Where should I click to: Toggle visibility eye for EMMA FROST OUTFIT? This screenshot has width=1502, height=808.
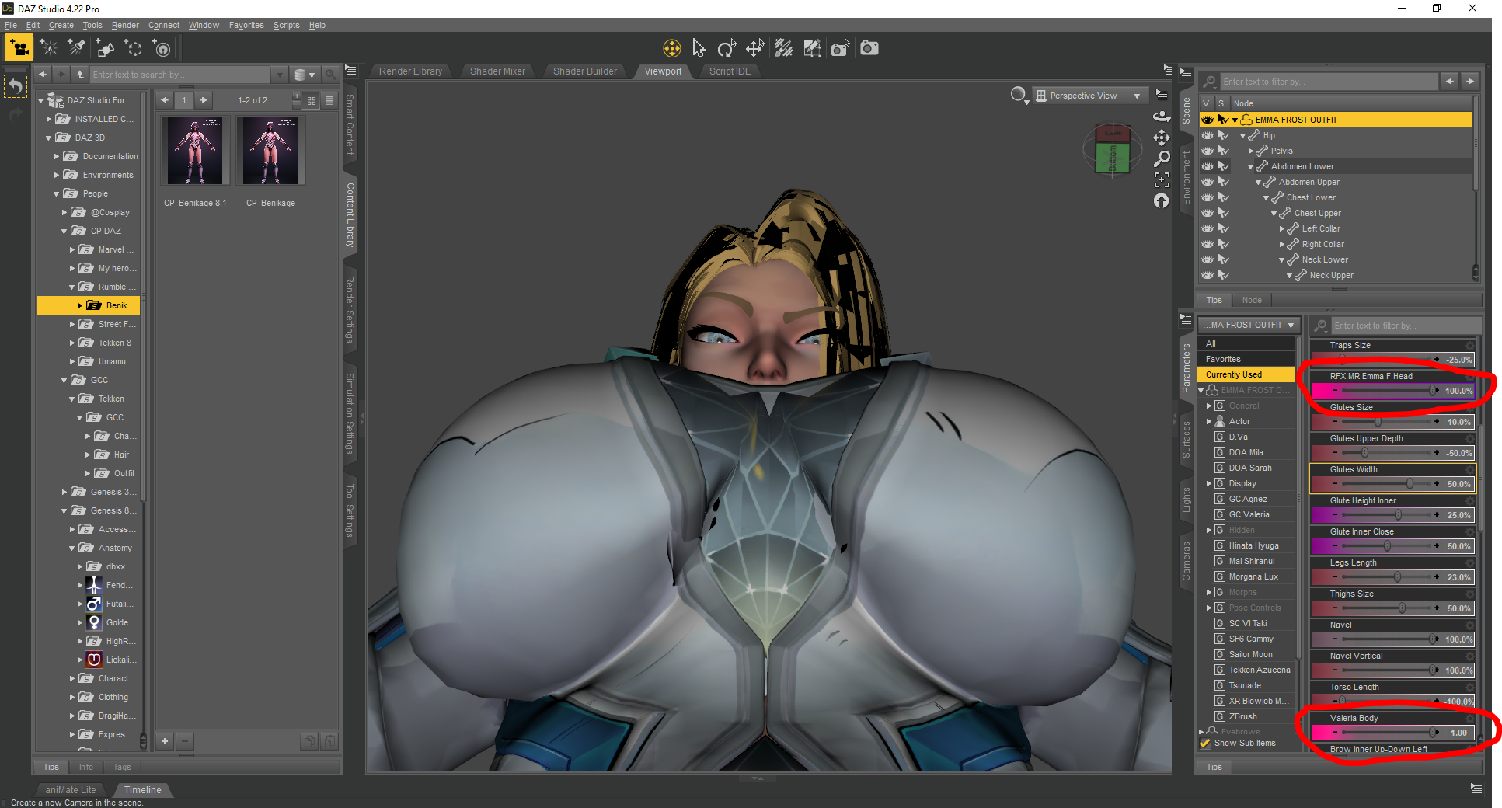pyautogui.click(x=1208, y=120)
